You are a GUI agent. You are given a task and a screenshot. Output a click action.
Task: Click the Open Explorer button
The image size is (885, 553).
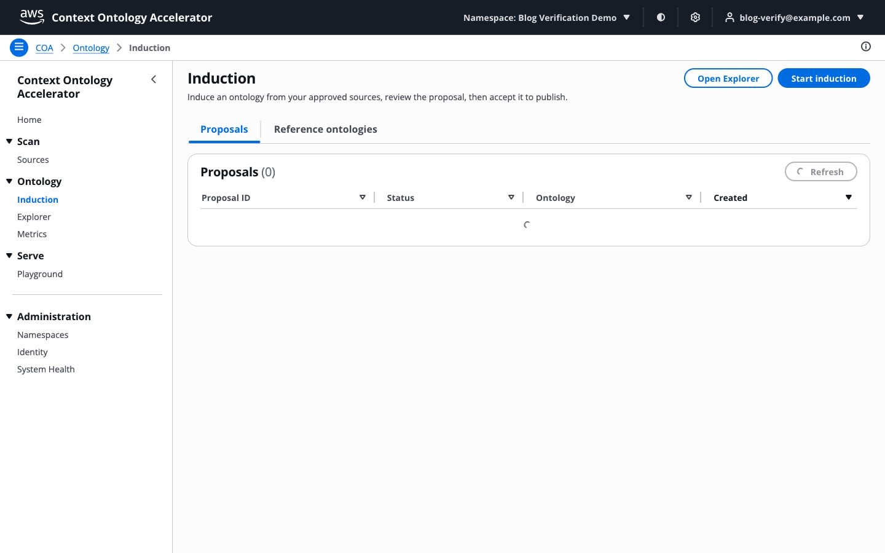click(728, 78)
